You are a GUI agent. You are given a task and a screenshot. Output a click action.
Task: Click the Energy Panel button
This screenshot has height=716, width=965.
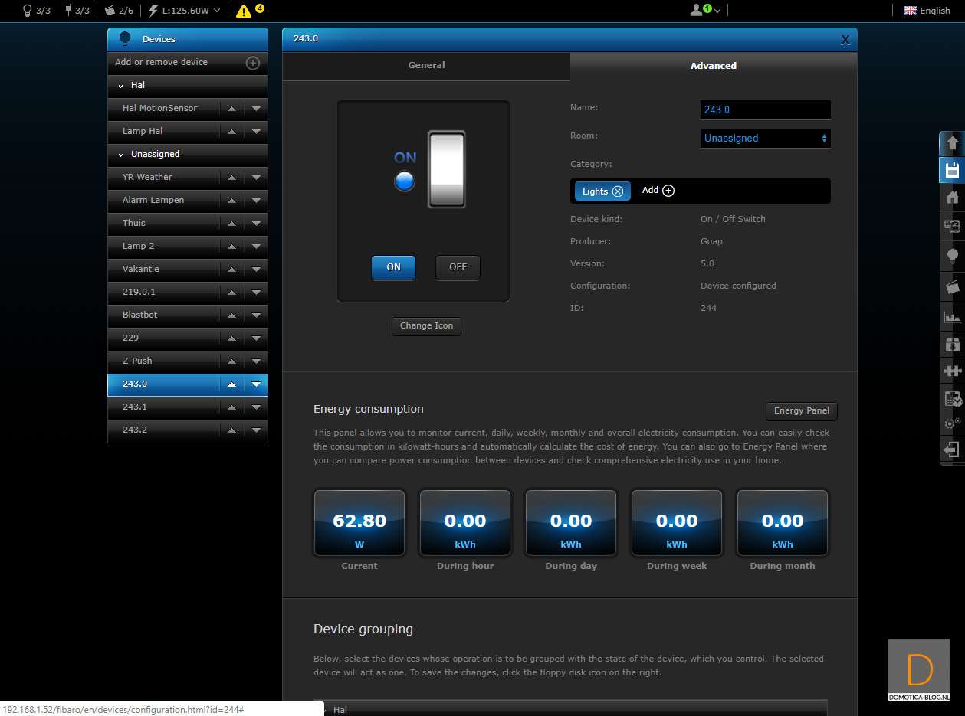[801, 411]
